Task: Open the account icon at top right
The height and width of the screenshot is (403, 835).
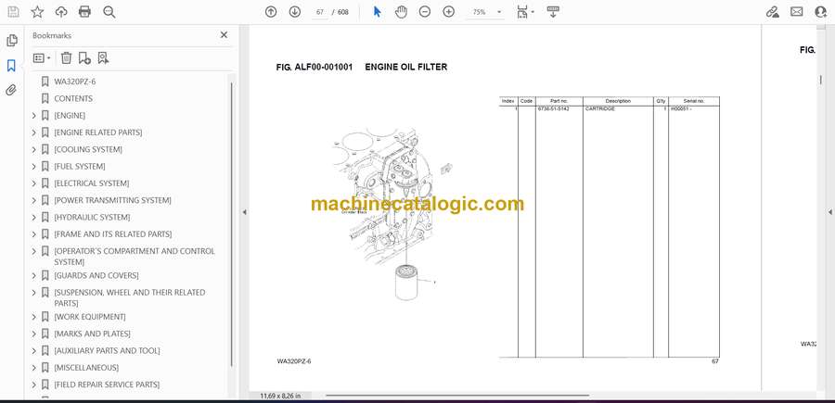Action: click(821, 12)
